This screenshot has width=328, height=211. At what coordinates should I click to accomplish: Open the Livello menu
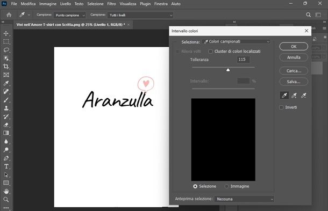point(66,4)
